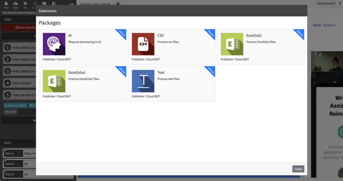This screenshot has height=181, width=343.
Task: Open the three-dot menu beside Downloads
Action: pos(340,3)
